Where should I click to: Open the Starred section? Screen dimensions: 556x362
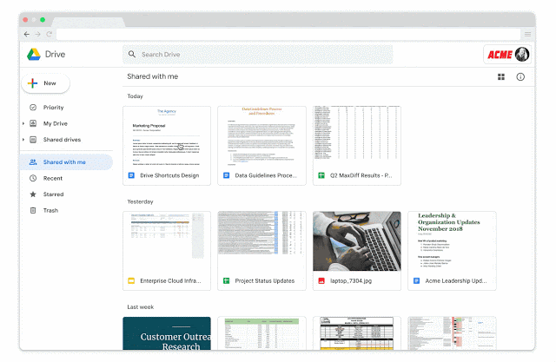coord(53,194)
